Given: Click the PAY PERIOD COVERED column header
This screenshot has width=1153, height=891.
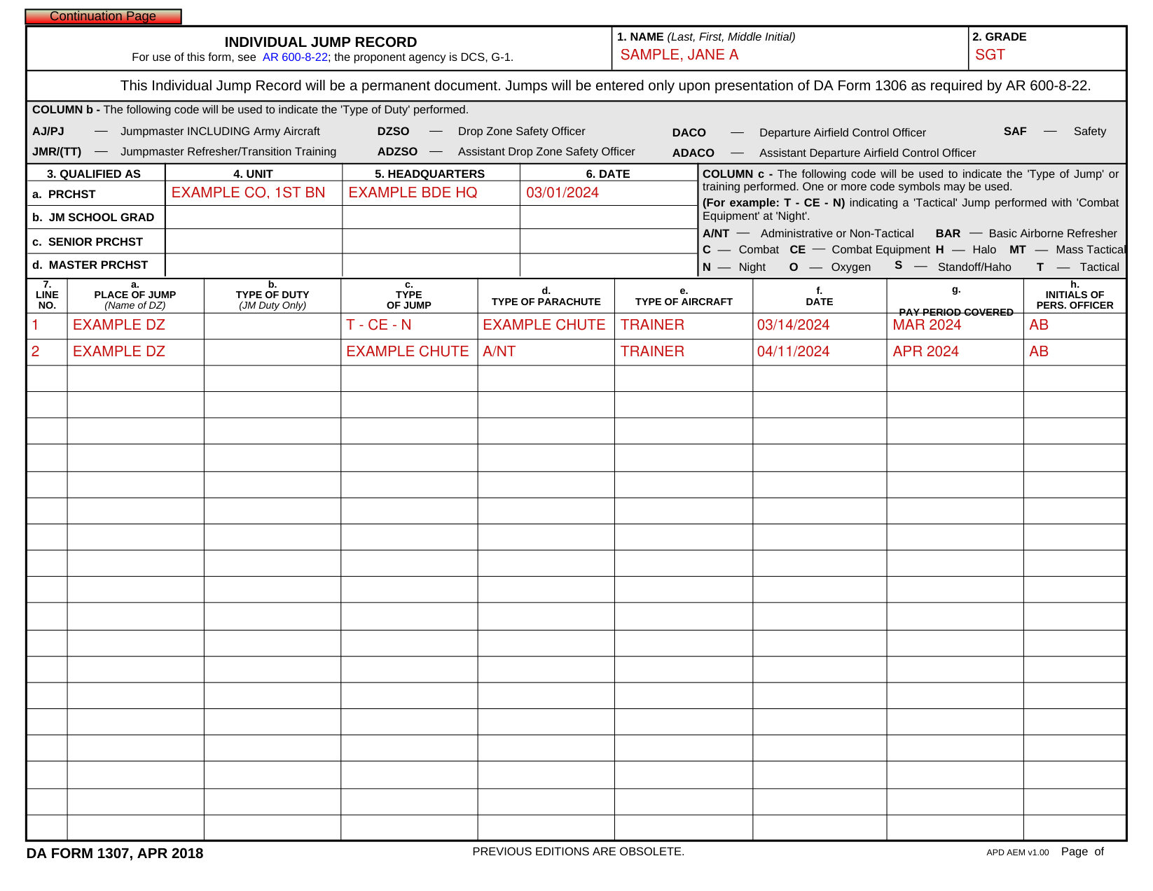Looking at the screenshot, I should click(x=956, y=312).
